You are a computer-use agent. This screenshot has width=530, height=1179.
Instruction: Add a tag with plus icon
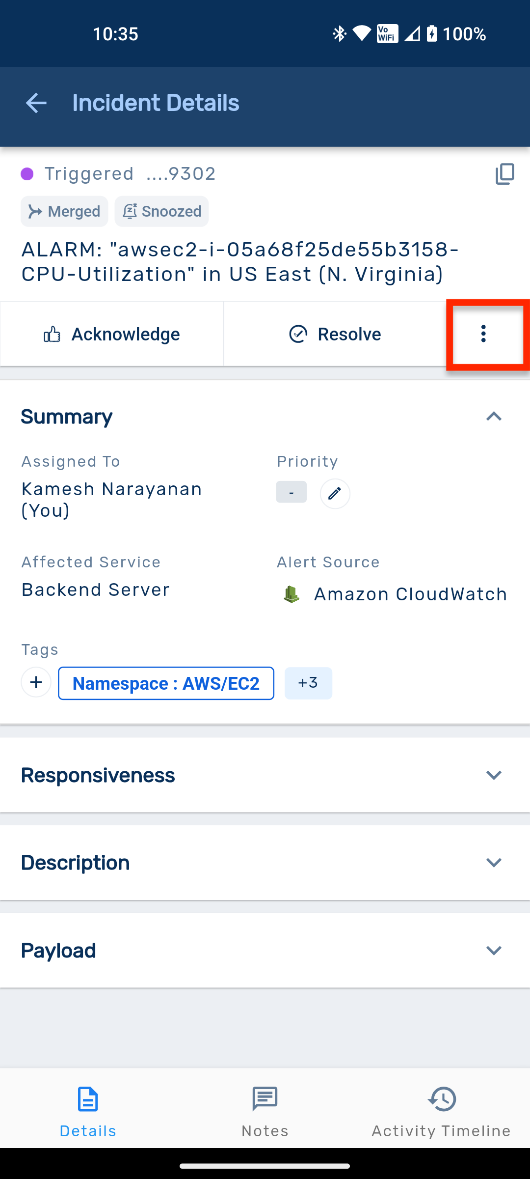pos(36,682)
